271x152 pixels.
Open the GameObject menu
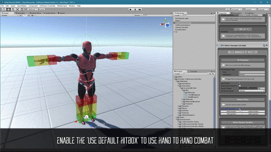pos(22,6)
